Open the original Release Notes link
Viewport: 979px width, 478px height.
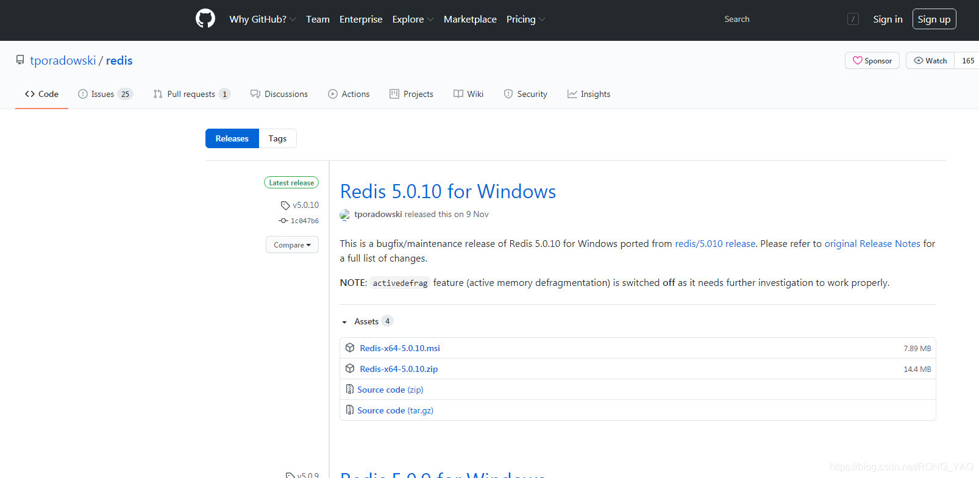click(x=872, y=243)
